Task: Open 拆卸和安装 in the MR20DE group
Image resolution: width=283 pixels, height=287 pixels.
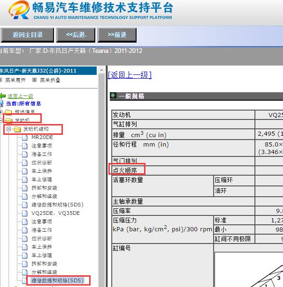Action: (x=44, y=188)
